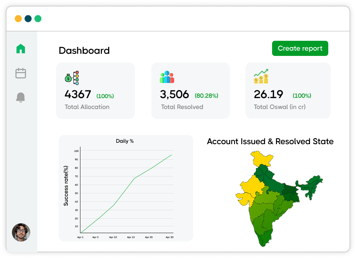Viewport: 356px width, 263px height.
Task: Open the Home icon in sidebar
Action: tap(21, 49)
